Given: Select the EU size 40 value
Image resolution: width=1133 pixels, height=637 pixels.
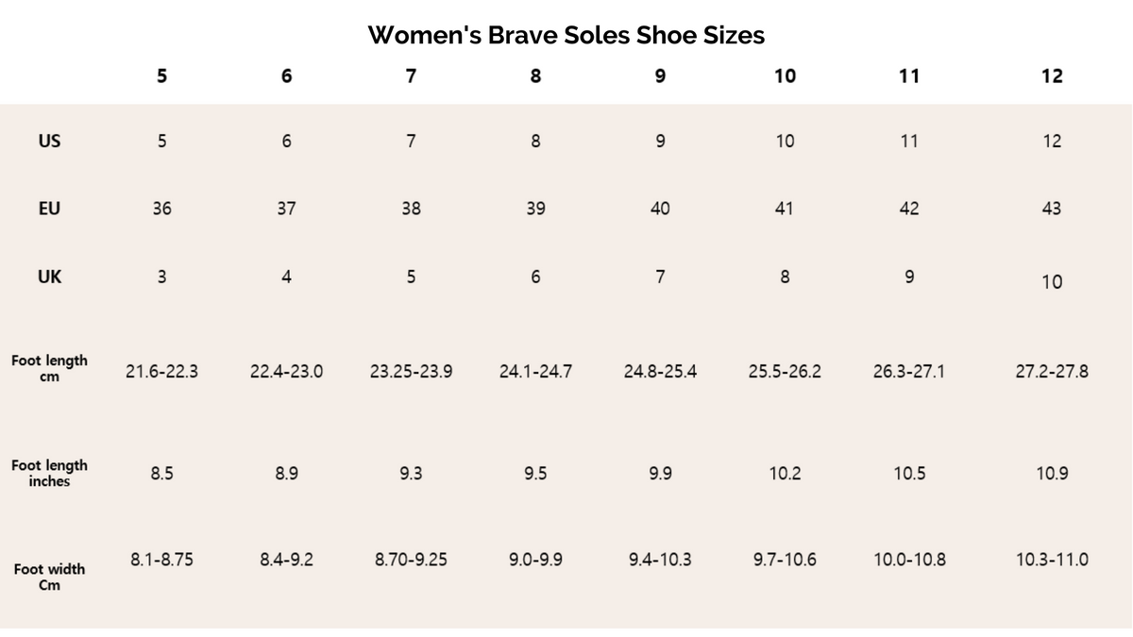Looking at the screenshot, I should tap(660, 209).
